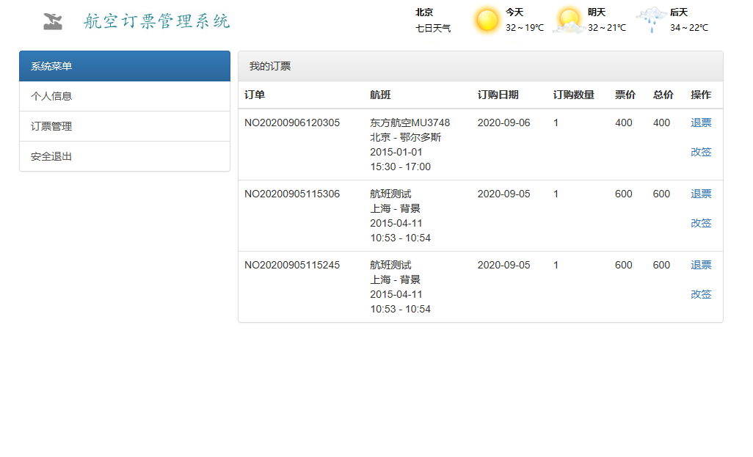The width and height of the screenshot is (753, 457).
Task: Click 改签 for order NO20200905115245
Action: pos(701,294)
